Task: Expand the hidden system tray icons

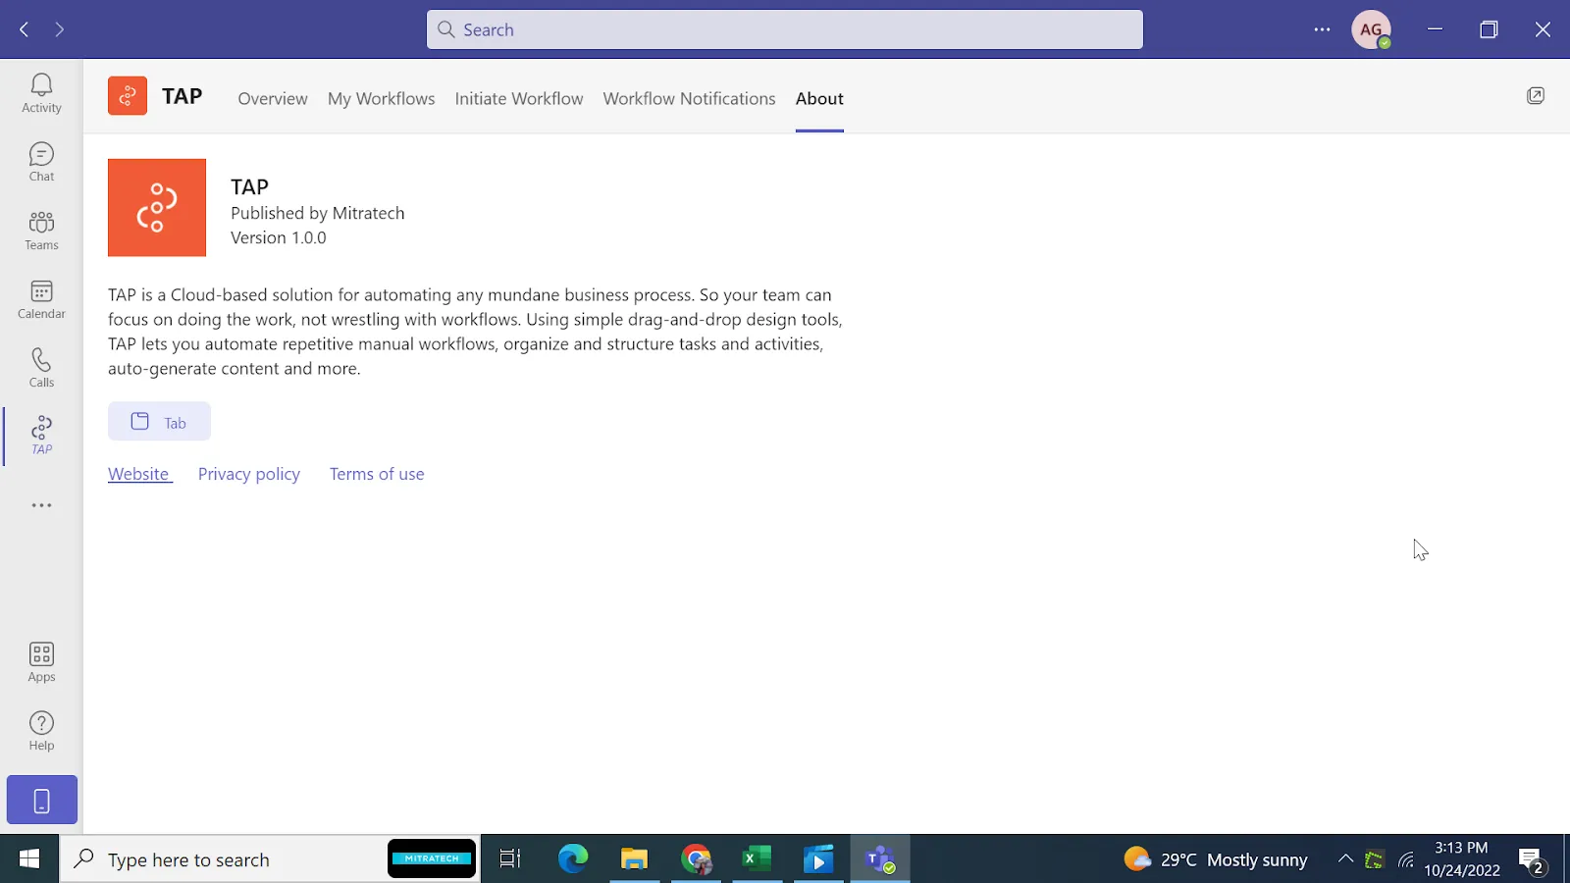Action: pos(1345,859)
